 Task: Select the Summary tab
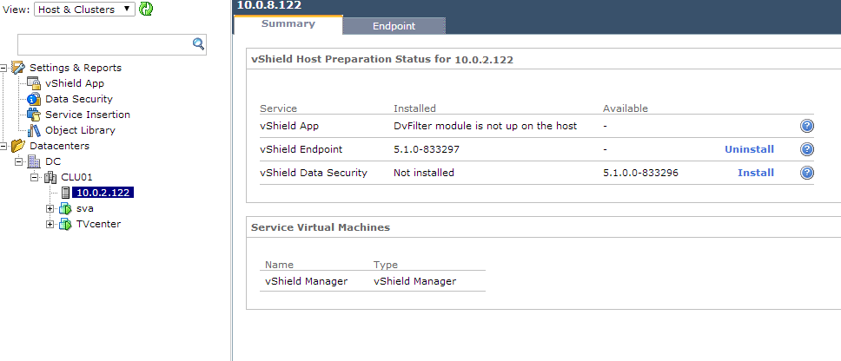click(288, 24)
